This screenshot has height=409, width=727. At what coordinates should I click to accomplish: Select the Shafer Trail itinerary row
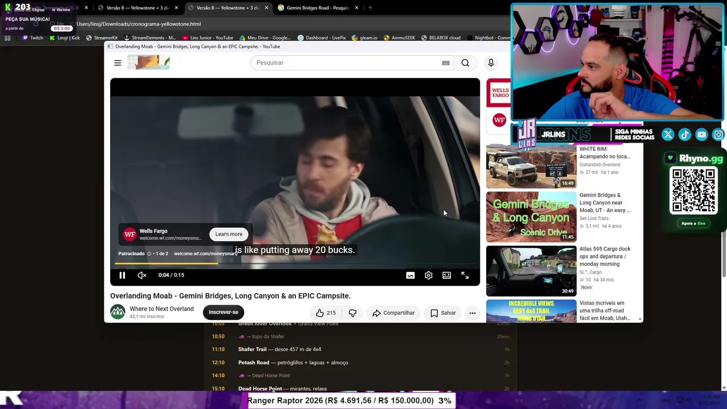pos(361,349)
